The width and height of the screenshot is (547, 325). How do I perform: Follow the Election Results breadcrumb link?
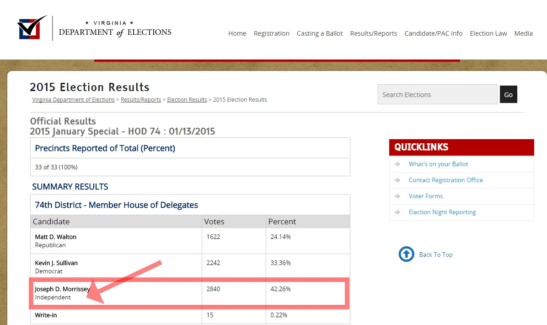click(x=187, y=100)
